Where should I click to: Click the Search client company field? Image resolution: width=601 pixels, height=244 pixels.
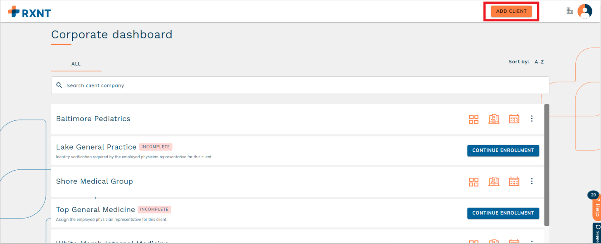[x=300, y=85]
